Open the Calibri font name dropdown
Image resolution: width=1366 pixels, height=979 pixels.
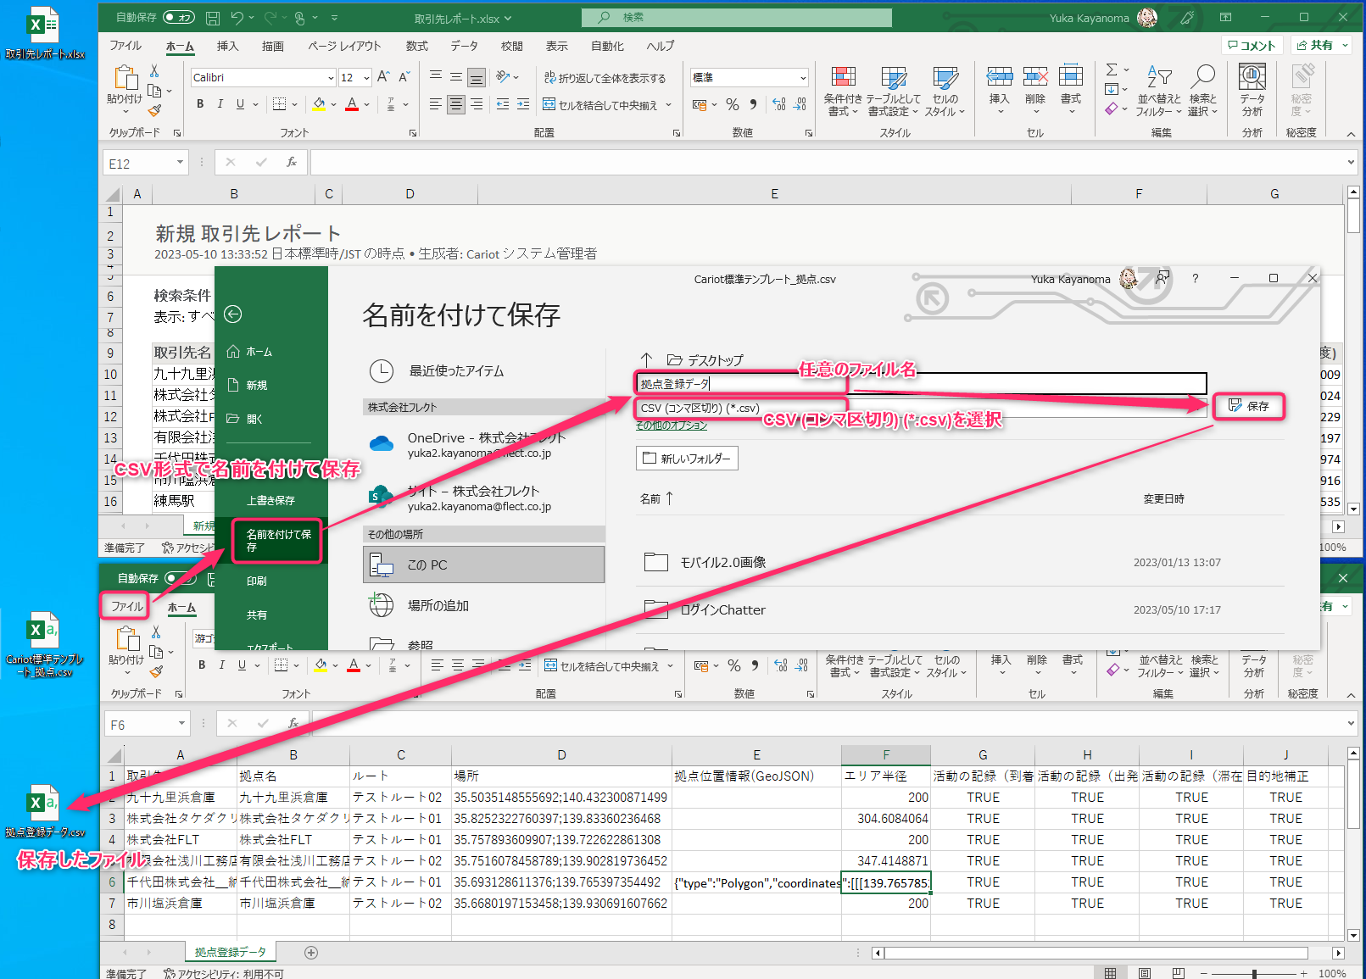click(331, 78)
